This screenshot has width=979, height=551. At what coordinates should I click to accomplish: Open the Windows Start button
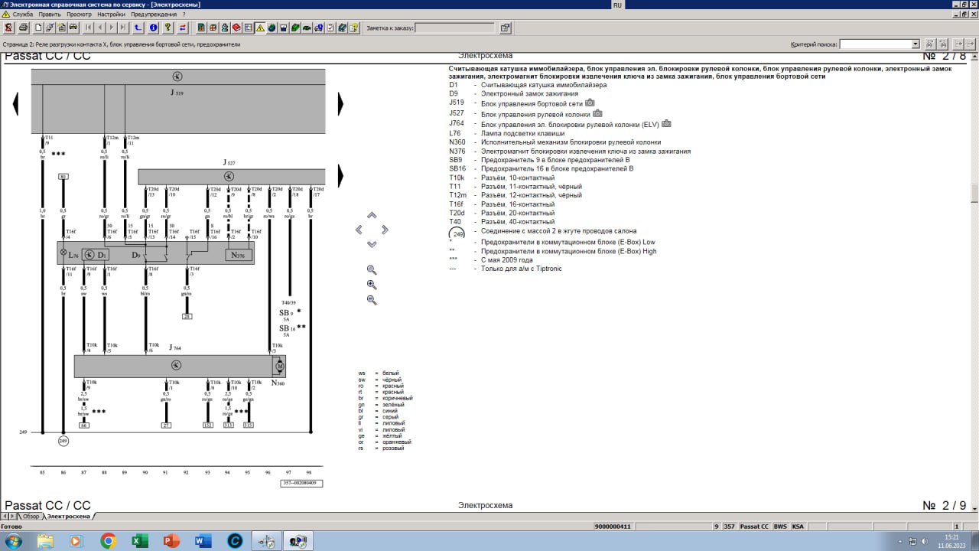pos(13,541)
